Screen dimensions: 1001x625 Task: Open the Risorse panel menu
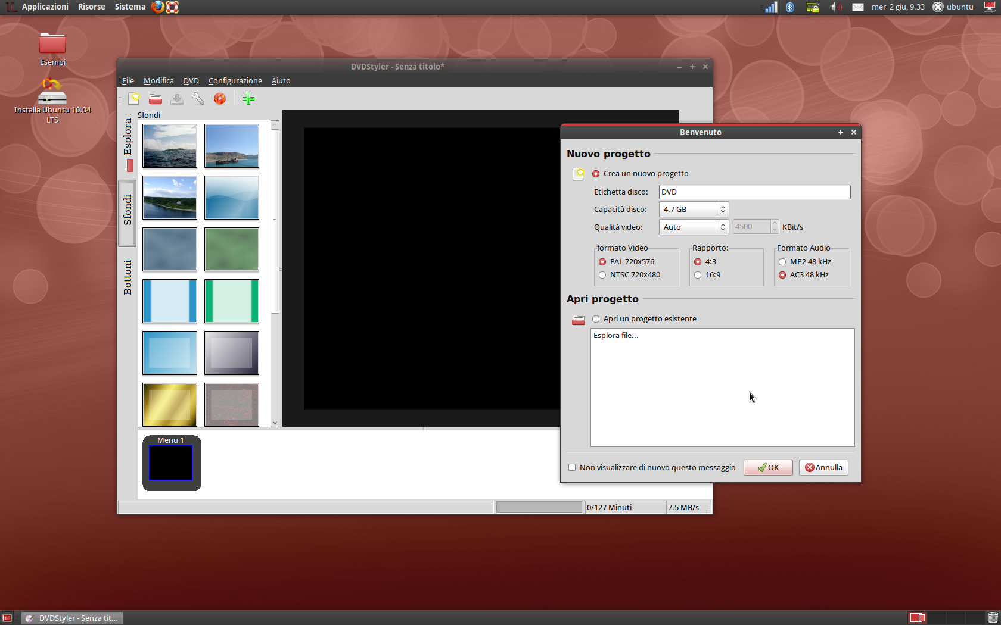(x=92, y=7)
